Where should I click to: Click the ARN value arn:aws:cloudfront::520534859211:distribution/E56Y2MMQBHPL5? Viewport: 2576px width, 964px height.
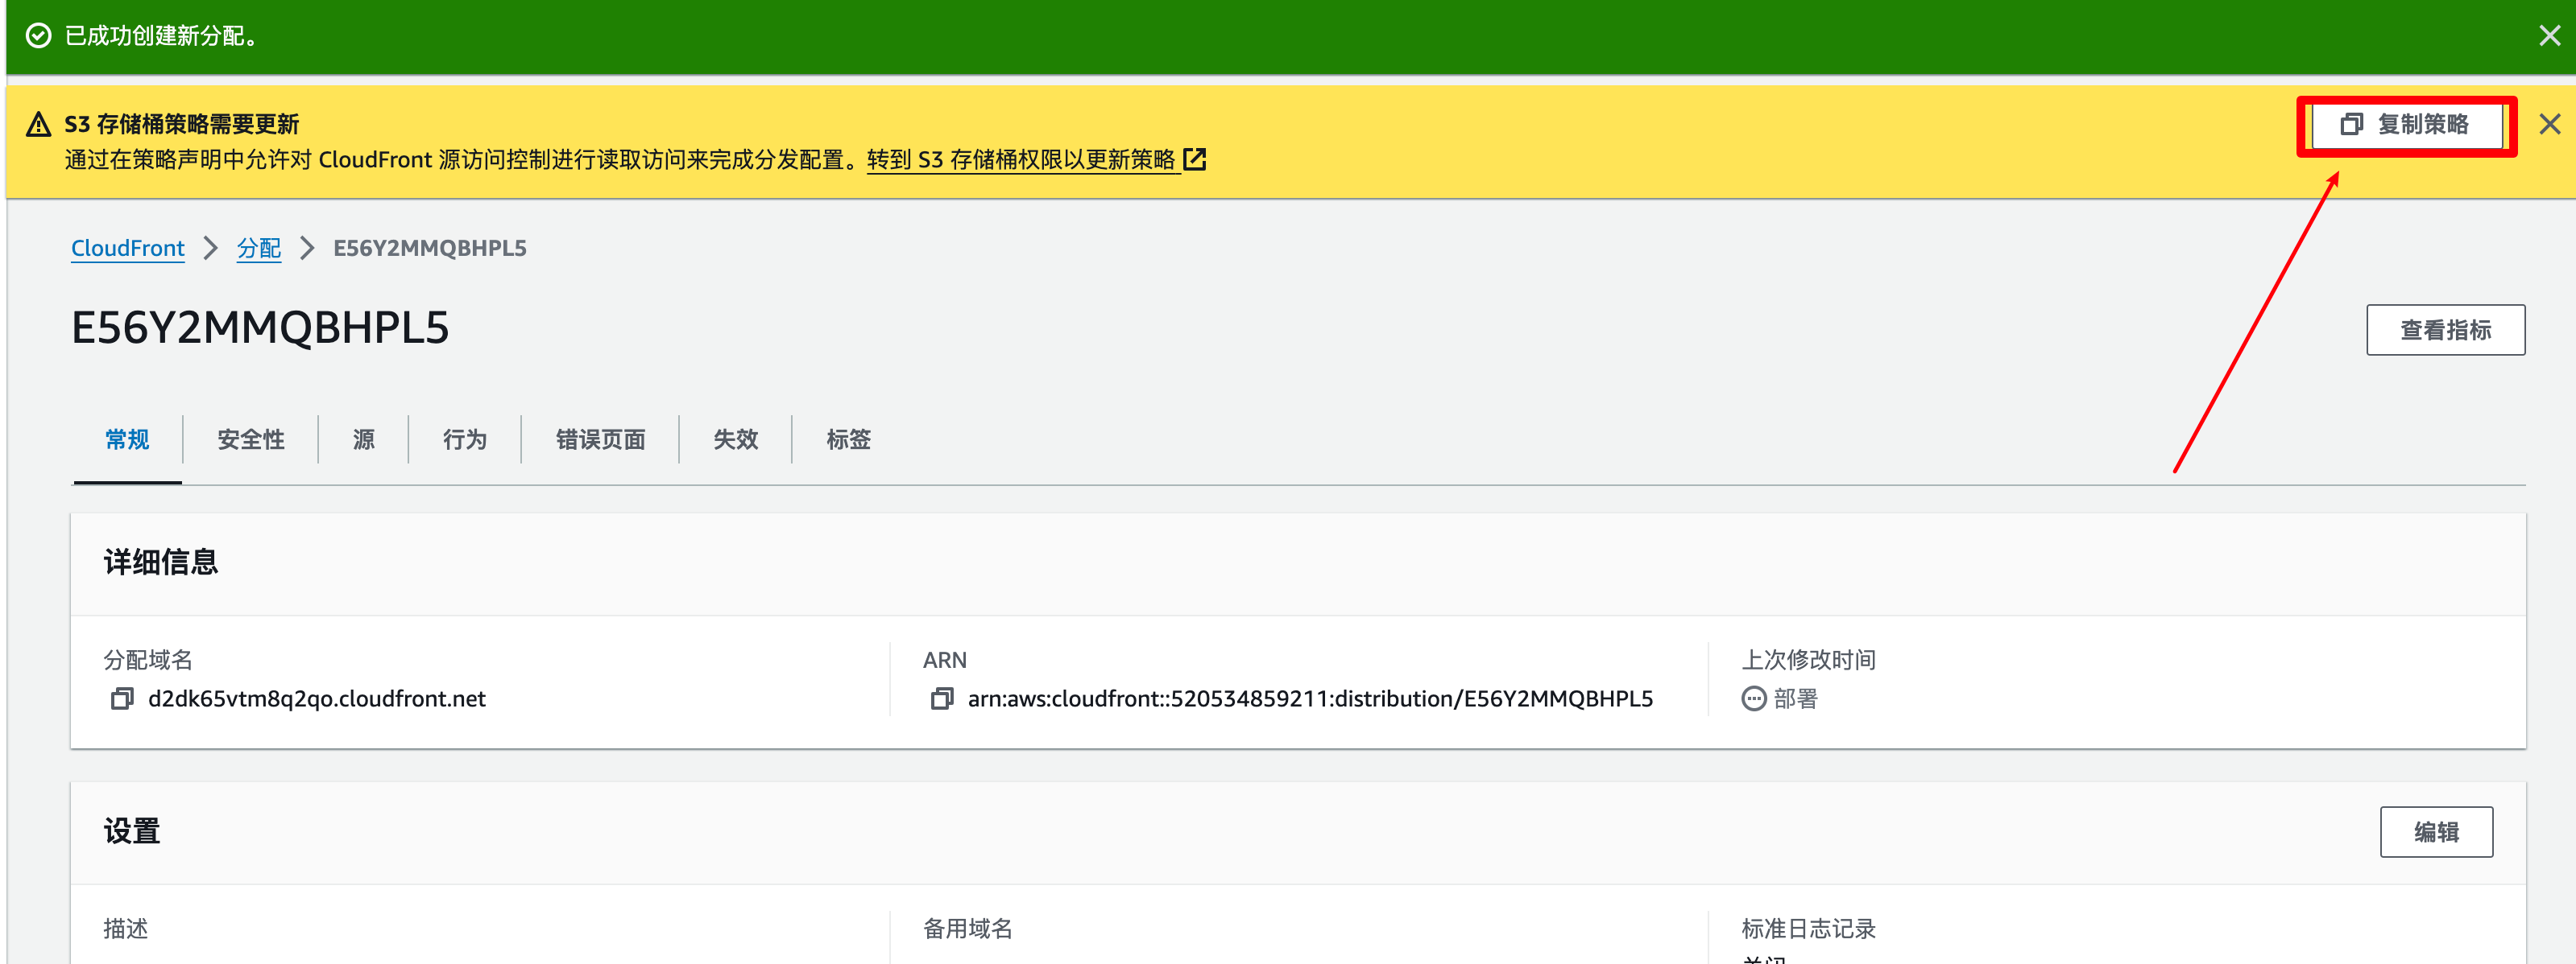coord(1309,699)
